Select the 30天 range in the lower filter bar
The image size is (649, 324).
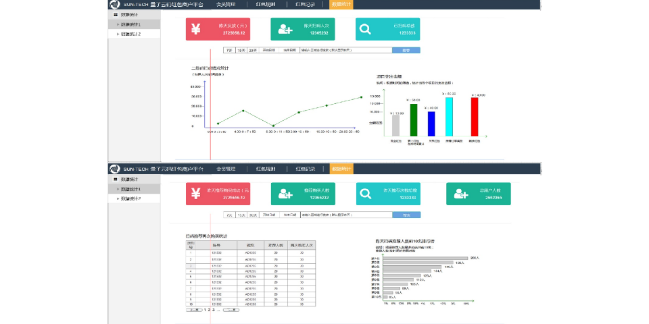click(x=253, y=215)
